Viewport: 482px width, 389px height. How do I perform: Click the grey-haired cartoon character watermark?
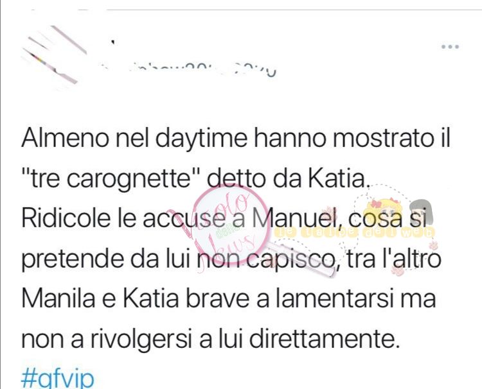point(421,212)
